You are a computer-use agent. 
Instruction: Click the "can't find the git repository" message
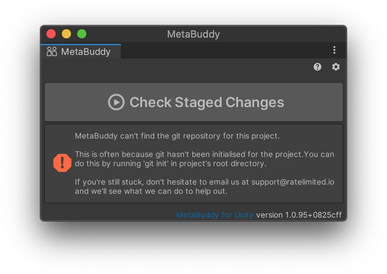(177, 136)
